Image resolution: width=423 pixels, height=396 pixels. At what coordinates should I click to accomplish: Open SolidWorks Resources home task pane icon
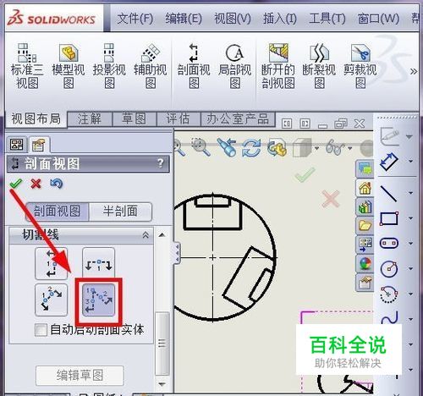click(365, 188)
